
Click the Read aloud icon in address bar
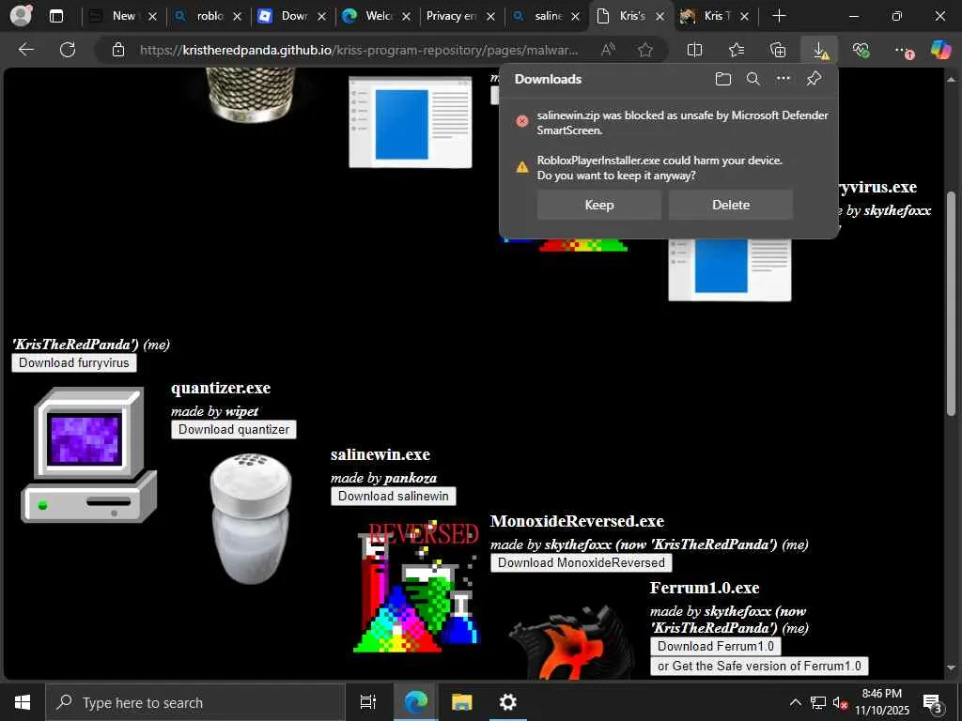point(608,50)
